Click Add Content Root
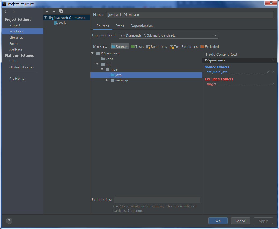Viewport: 279px width, 229px height. [x=221, y=54]
